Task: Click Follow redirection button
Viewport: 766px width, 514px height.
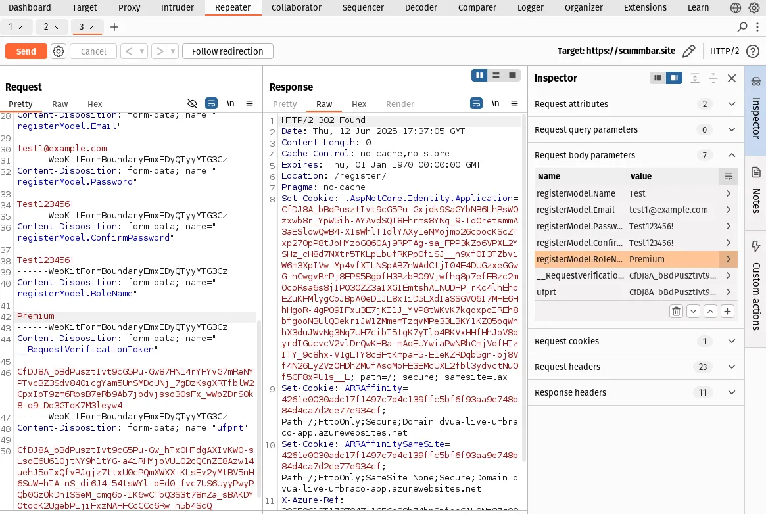Action: (x=227, y=51)
